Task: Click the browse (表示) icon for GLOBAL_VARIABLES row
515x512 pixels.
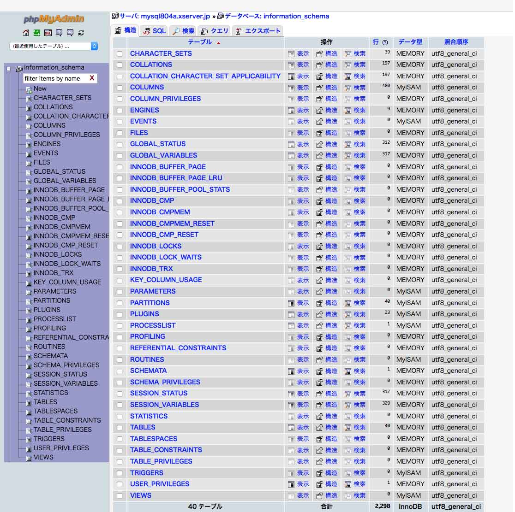Action: click(291, 156)
